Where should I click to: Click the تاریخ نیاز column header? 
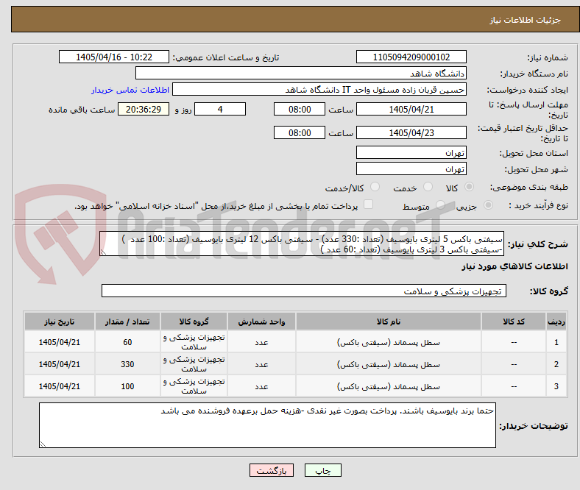(60, 322)
